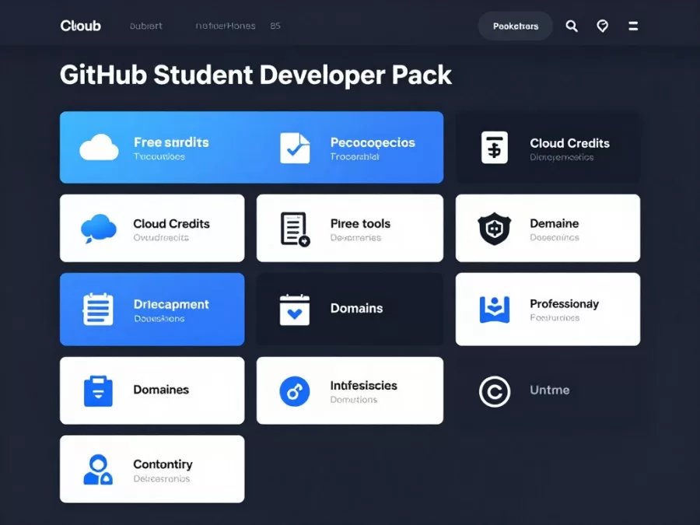The height and width of the screenshot is (525, 700).
Task: Select the 85 nav item
Action: tap(275, 26)
